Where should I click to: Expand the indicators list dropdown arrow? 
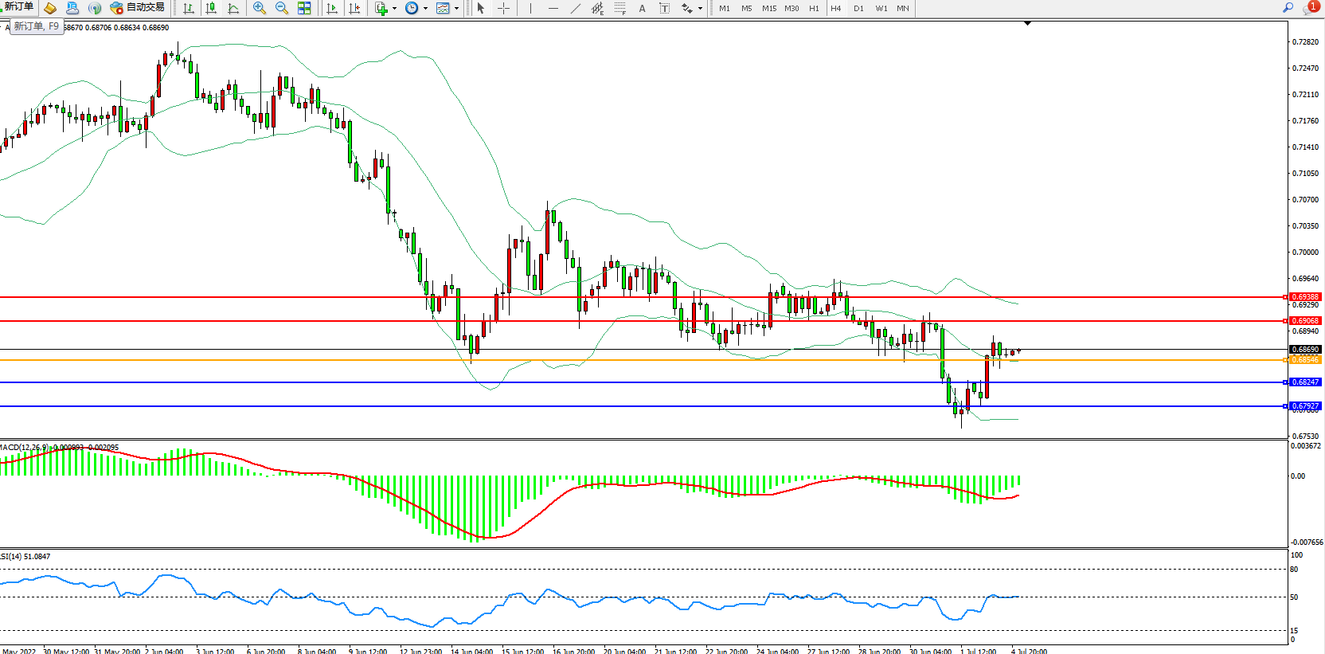coord(394,9)
